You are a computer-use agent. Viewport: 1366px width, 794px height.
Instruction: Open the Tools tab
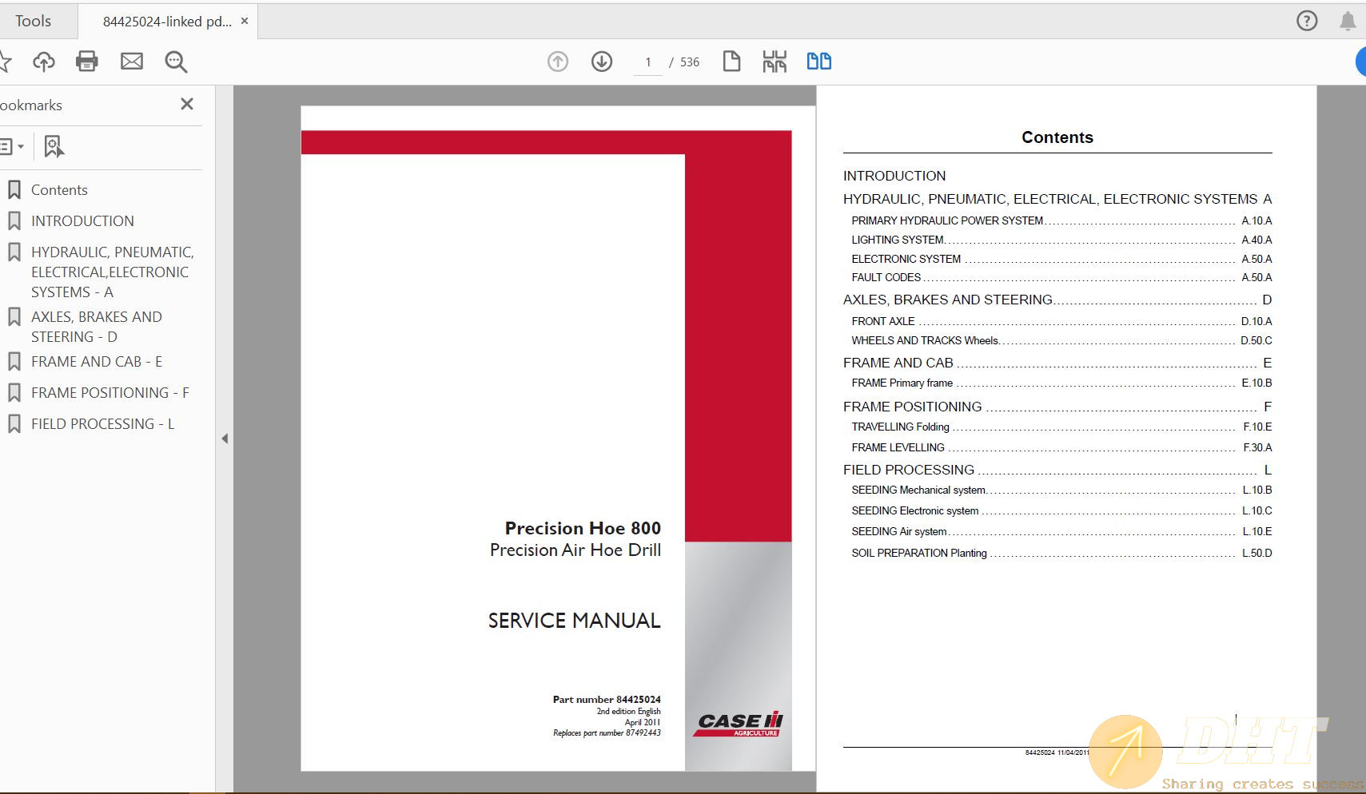pyautogui.click(x=33, y=22)
